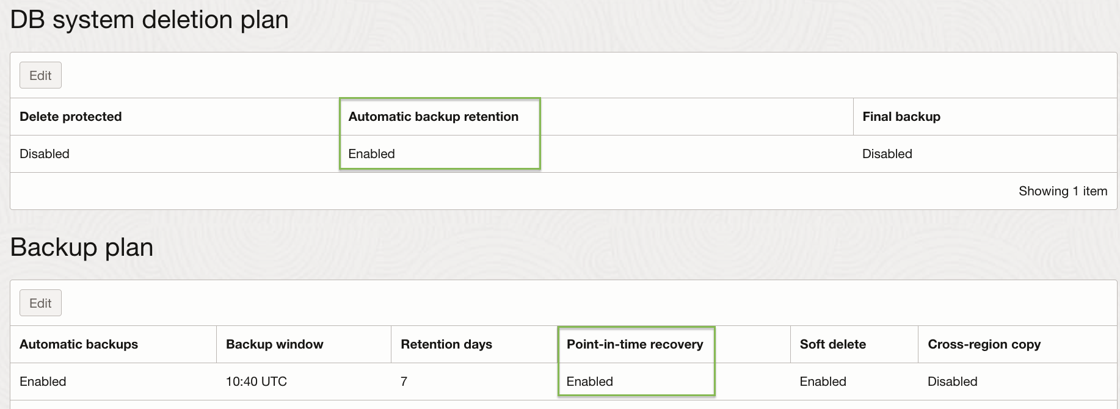Select the Automatic backup retention column header
This screenshot has height=409, width=1120.
433,116
